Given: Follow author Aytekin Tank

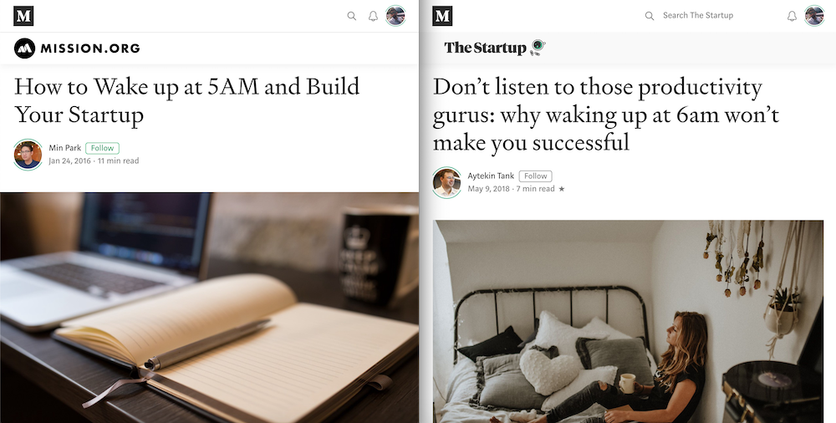Looking at the screenshot, I should point(535,176).
